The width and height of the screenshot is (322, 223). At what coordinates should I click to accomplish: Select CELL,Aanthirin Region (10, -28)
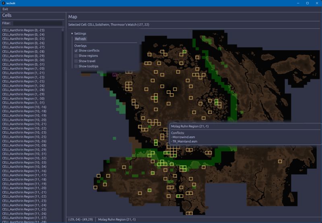(x=24, y=145)
